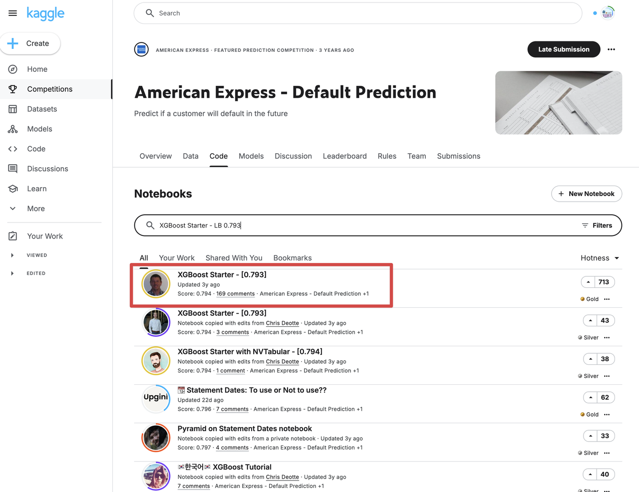This screenshot has width=639, height=492.
Task: Click Chris Deotte link under NVTabular notebook
Action: (x=283, y=362)
